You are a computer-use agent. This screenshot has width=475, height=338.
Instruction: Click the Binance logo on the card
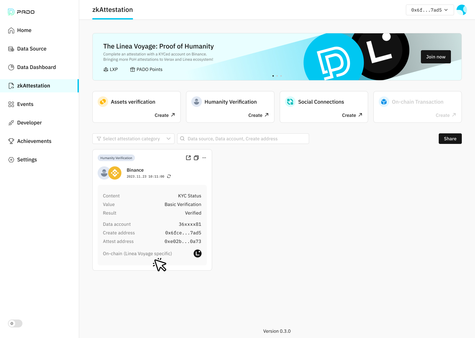tap(115, 173)
